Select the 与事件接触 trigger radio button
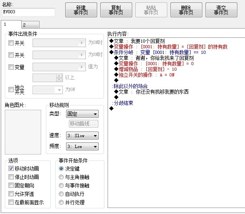 click(x=61, y=185)
